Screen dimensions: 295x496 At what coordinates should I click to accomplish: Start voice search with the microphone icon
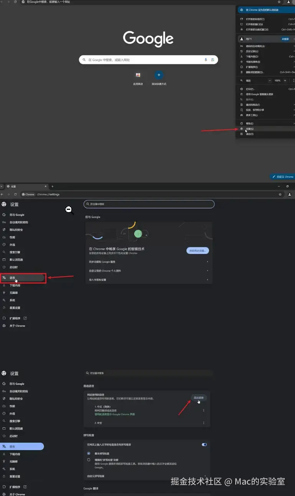tap(206, 60)
